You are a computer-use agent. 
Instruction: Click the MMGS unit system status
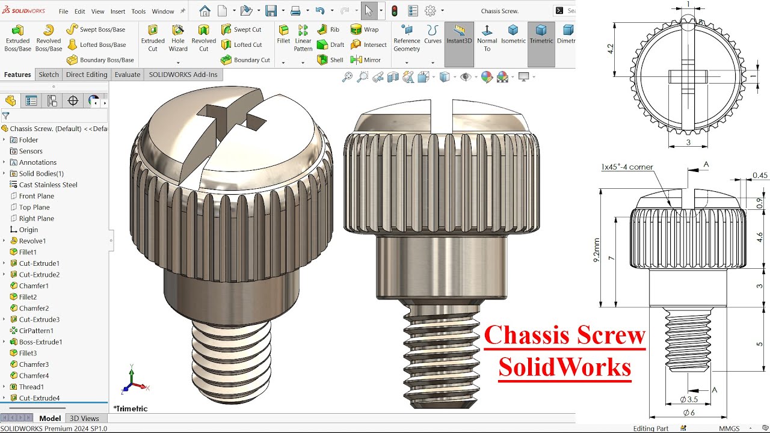(729, 429)
